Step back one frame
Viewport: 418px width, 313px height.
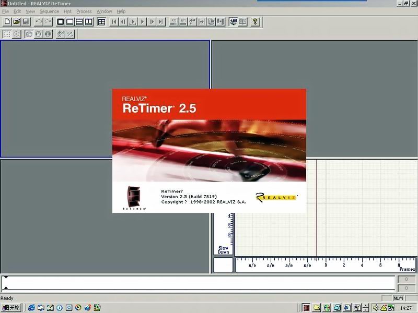click(x=123, y=21)
